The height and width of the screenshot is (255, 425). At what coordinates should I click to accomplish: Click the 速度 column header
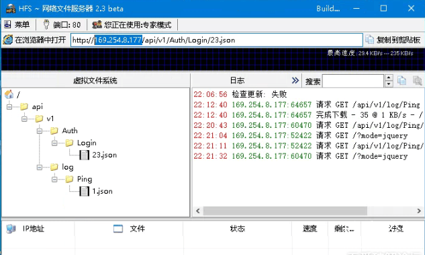click(x=310, y=229)
